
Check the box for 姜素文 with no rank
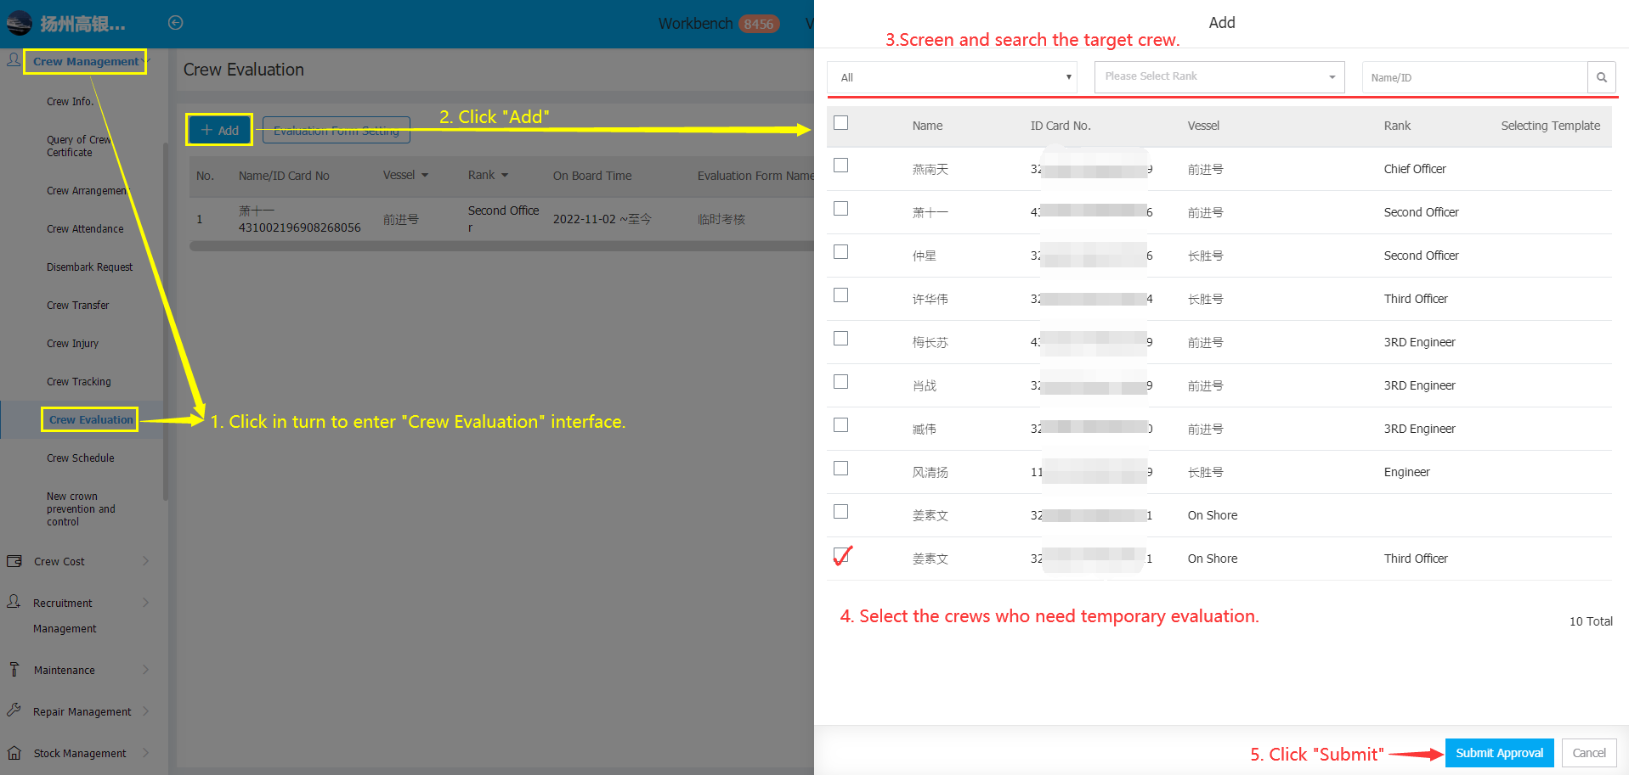[x=841, y=512]
